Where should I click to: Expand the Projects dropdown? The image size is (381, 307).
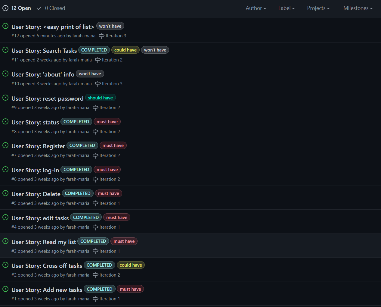pos(318,8)
